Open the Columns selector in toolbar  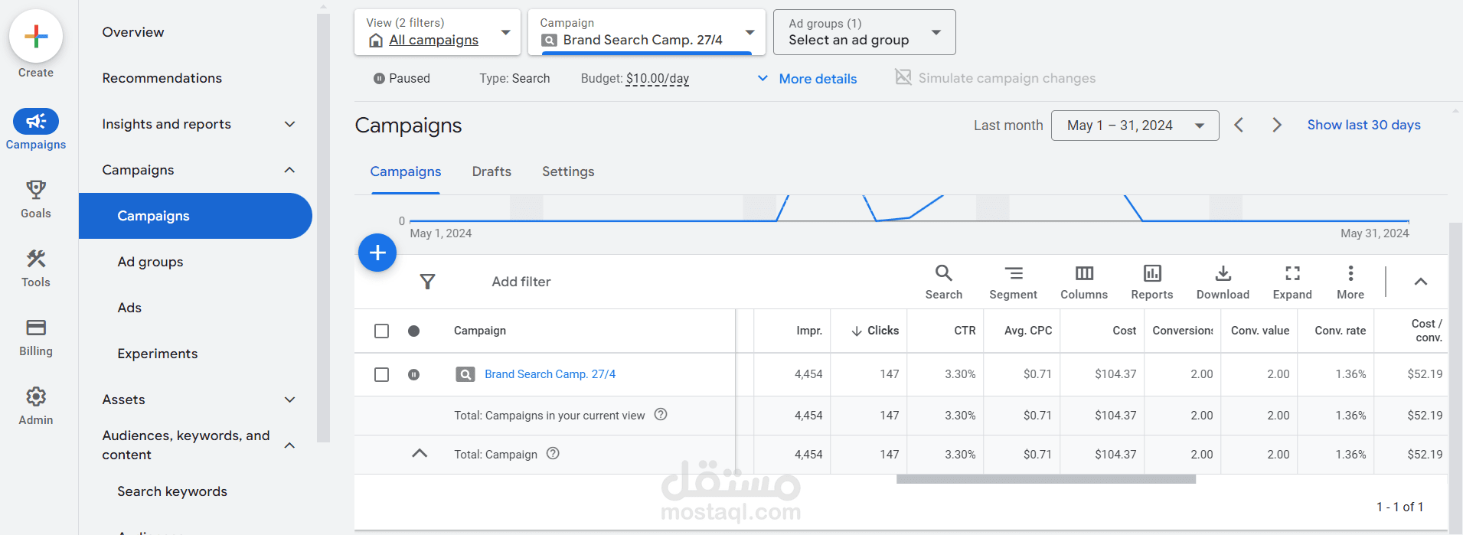pyautogui.click(x=1083, y=282)
